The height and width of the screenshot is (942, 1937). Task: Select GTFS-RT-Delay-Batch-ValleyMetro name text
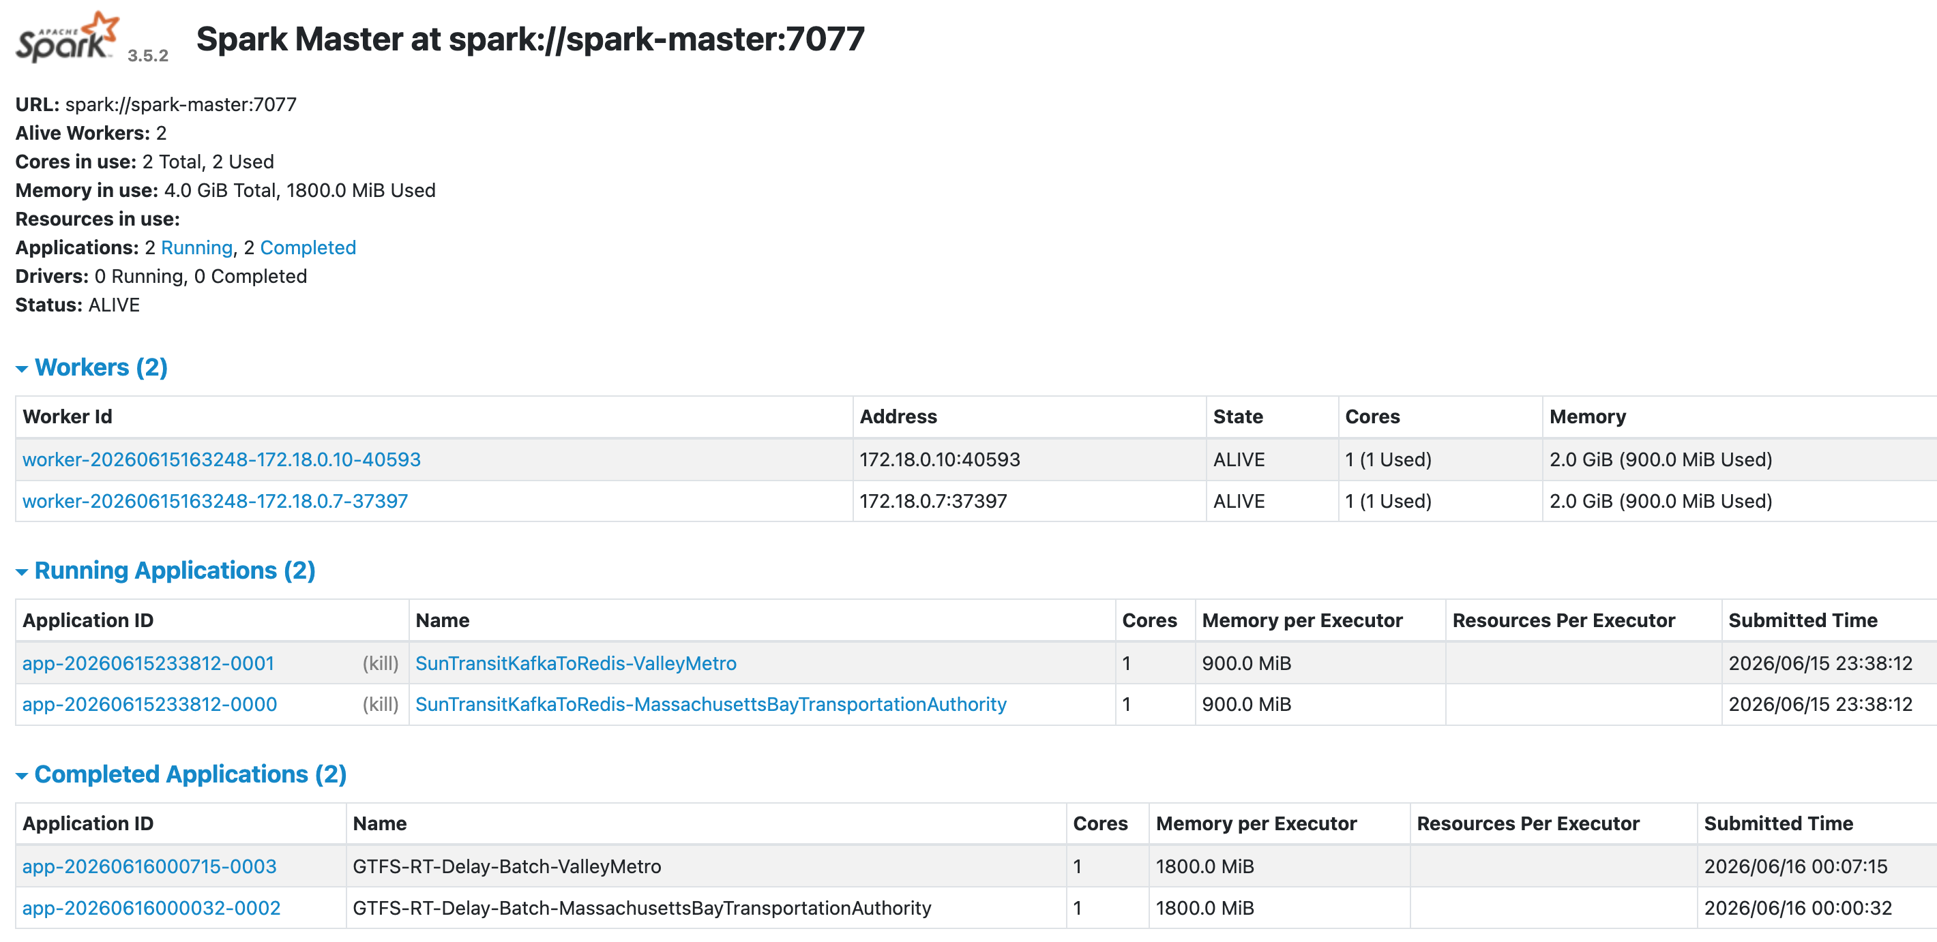(507, 866)
